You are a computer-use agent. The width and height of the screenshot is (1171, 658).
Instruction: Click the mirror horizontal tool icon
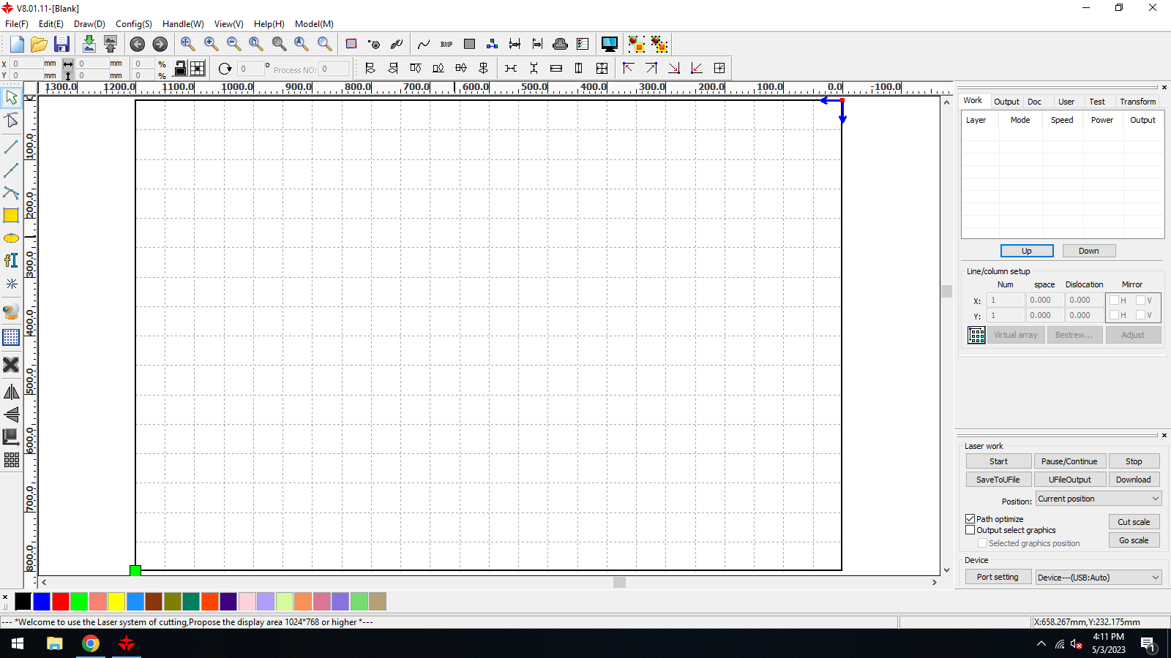11,393
